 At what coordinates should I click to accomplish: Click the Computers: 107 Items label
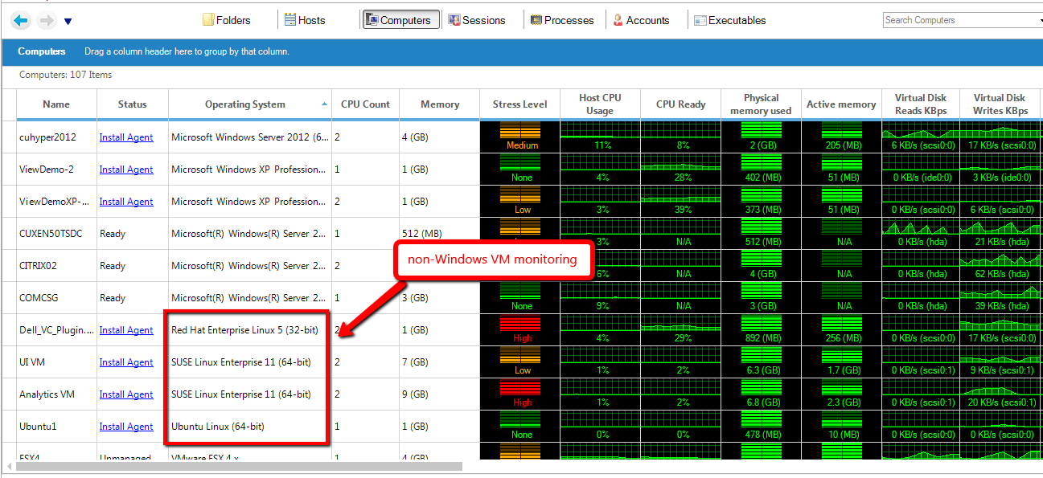point(66,75)
